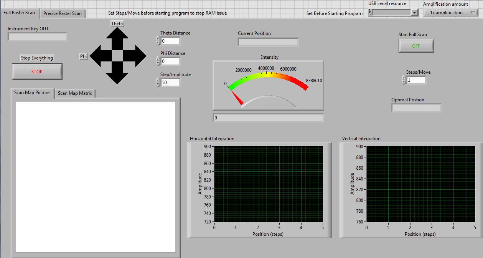Open the USB serial resource dropdown
This screenshot has width=483, height=258.
pos(414,13)
